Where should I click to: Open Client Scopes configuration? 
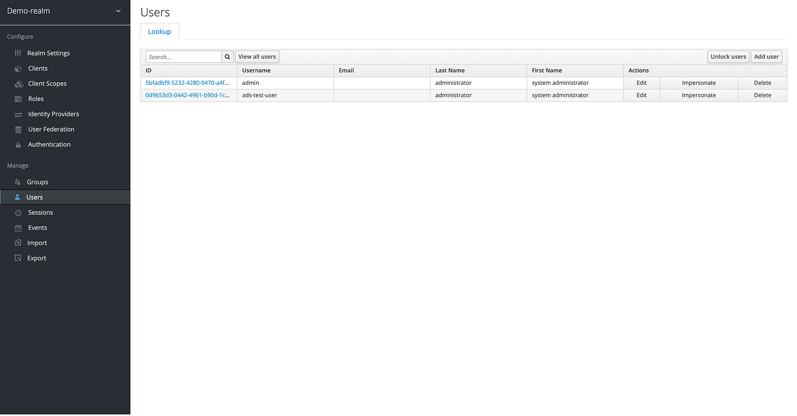(x=48, y=83)
